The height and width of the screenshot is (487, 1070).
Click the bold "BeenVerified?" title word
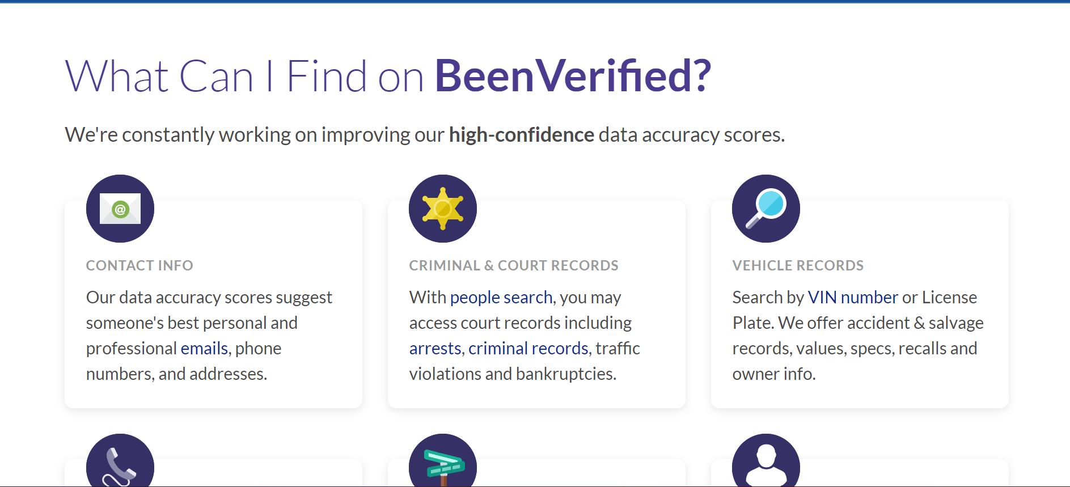point(573,76)
